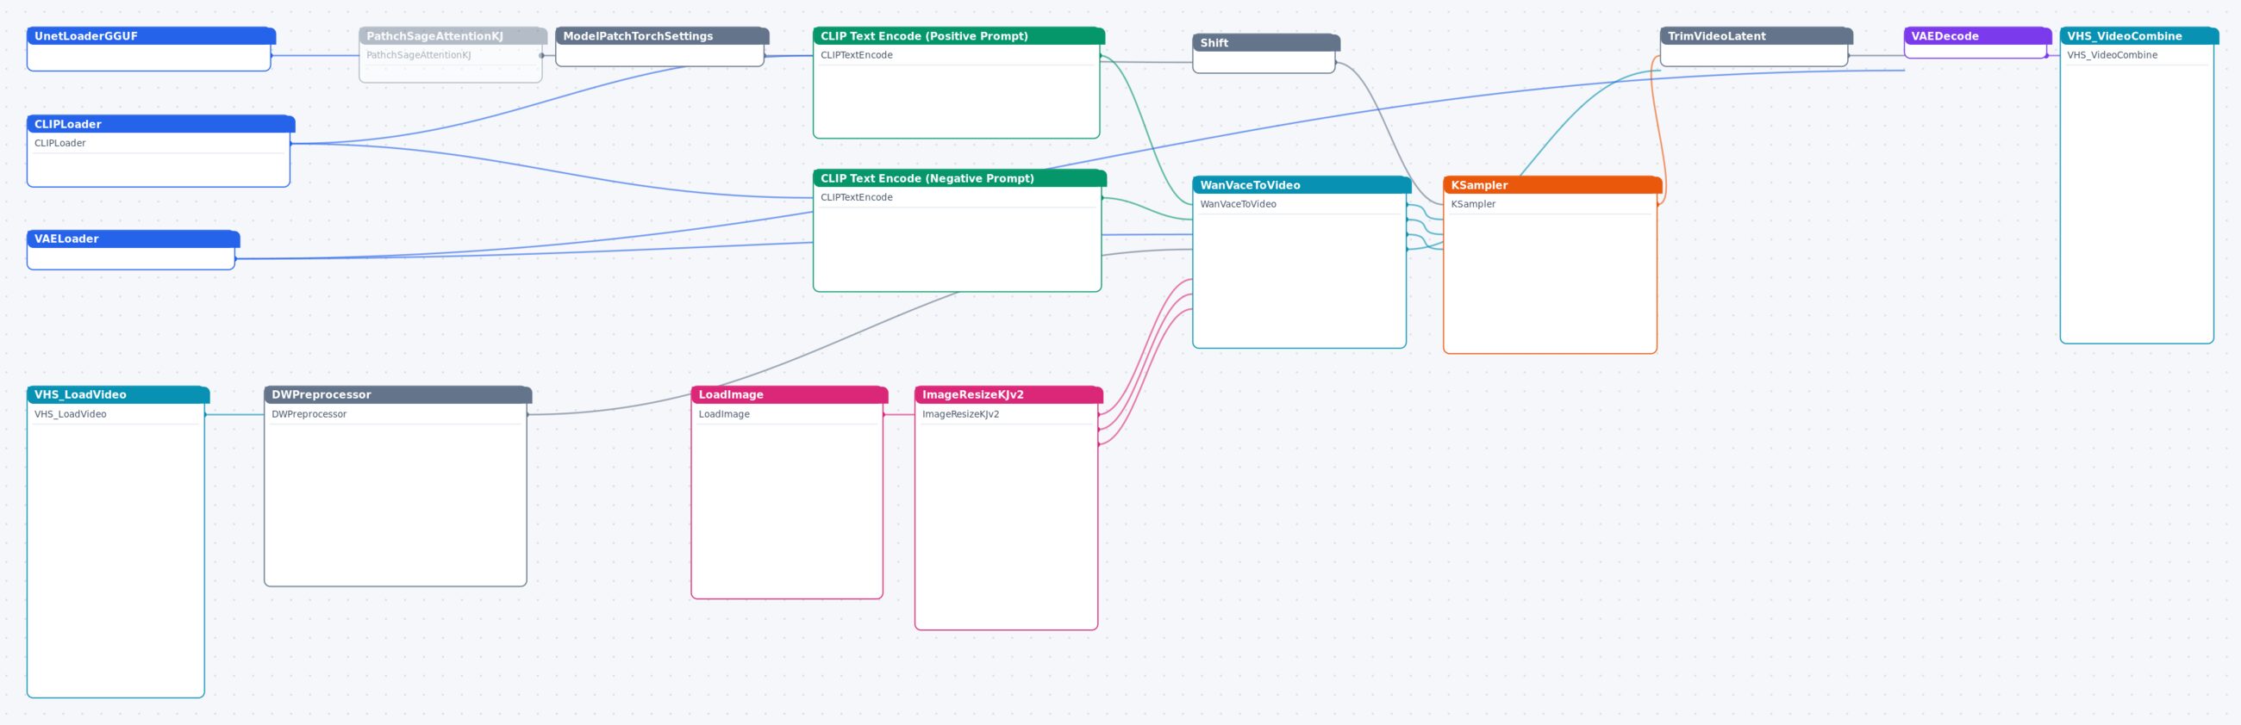Click the small ImageResizeKJv2 subtitle text
2241x725 pixels.
960,415
